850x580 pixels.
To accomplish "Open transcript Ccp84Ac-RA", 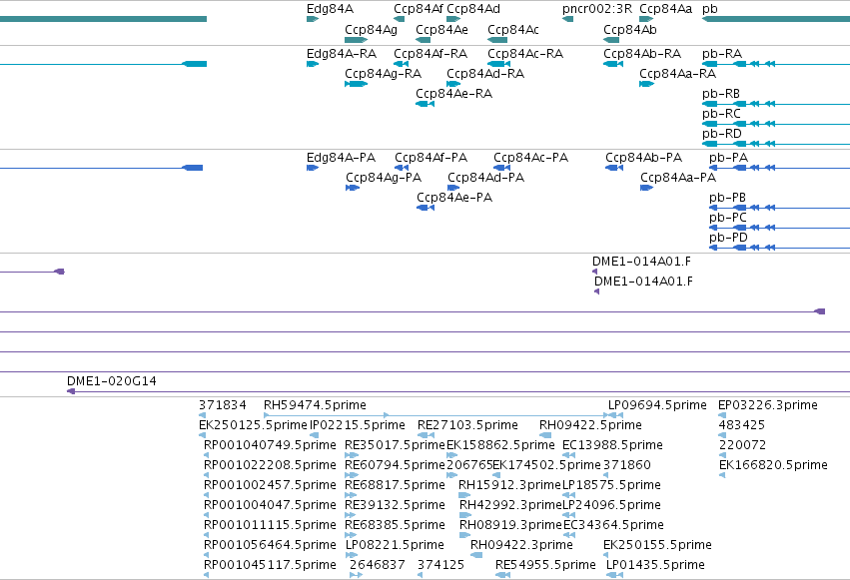I will pos(525,54).
